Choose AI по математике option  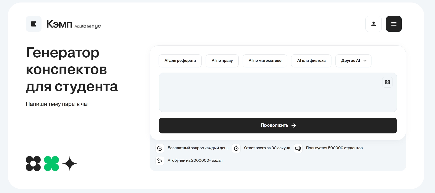point(265,61)
